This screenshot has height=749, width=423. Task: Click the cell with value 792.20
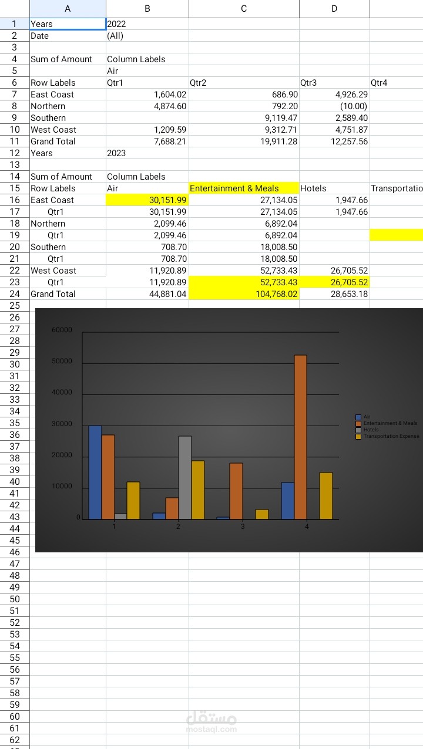244,106
